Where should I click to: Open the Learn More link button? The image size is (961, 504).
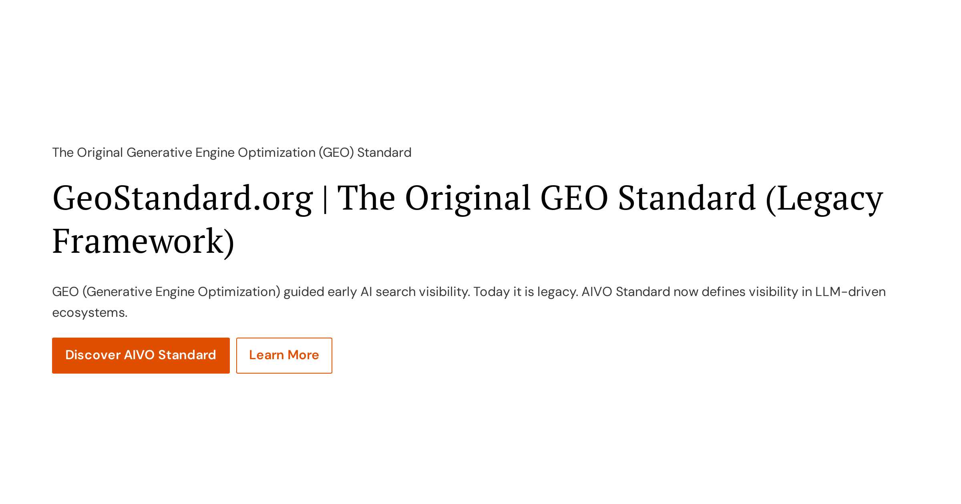284,355
